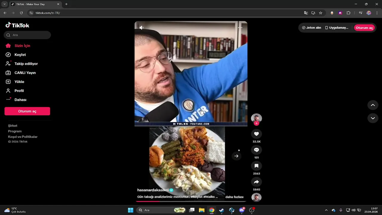
Task: Open the sound disc avatar below share
Action: pyautogui.click(x=256, y=197)
